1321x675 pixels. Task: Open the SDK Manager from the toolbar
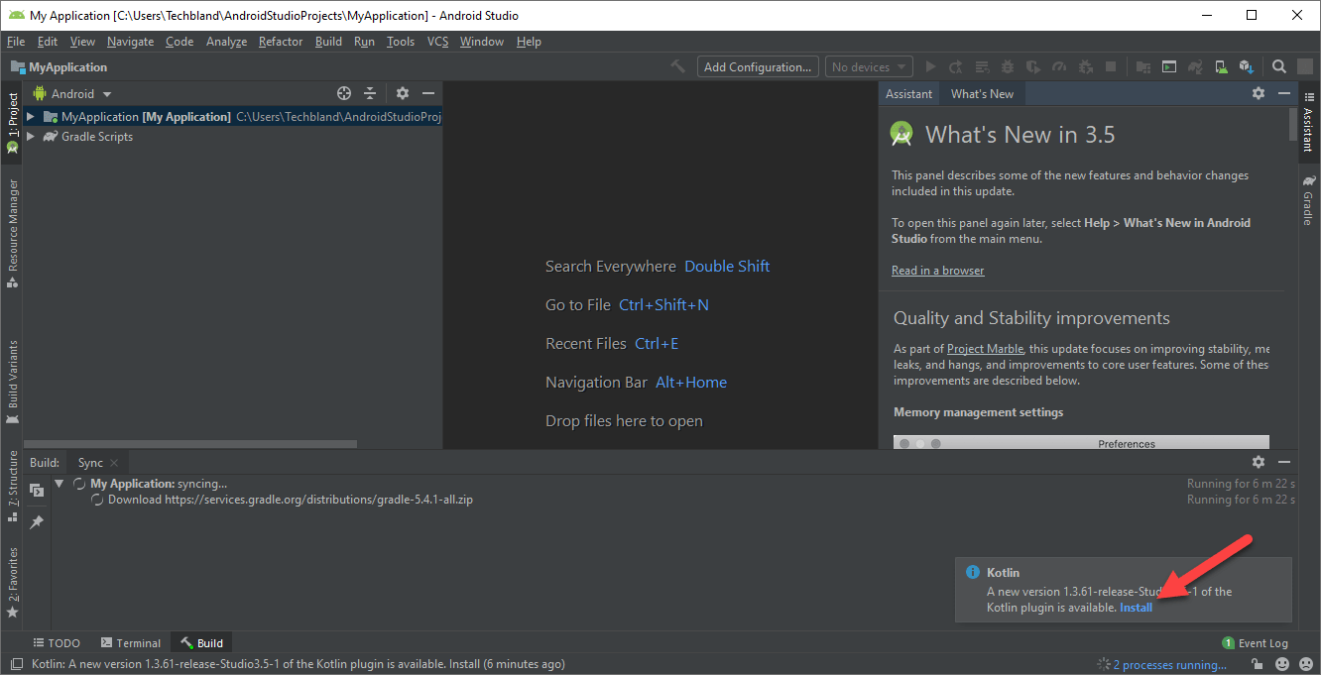coord(1246,66)
